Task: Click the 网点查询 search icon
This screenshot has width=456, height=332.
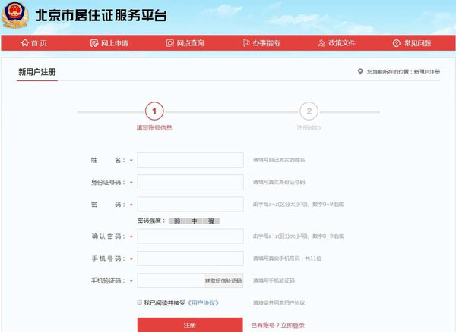Action: tap(170, 43)
